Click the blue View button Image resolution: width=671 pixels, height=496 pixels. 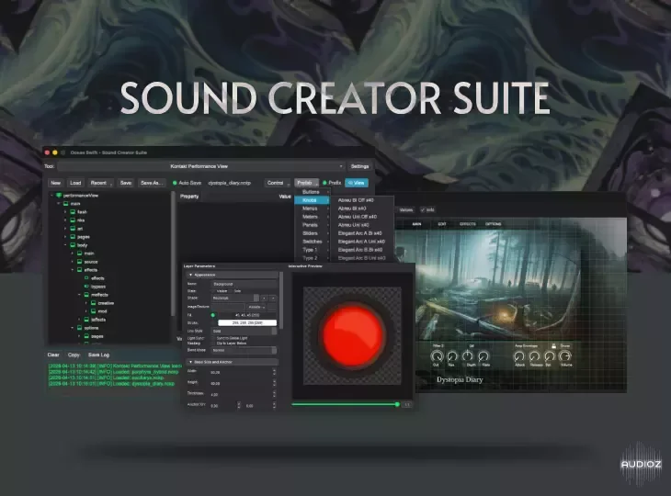tap(357, 183)
